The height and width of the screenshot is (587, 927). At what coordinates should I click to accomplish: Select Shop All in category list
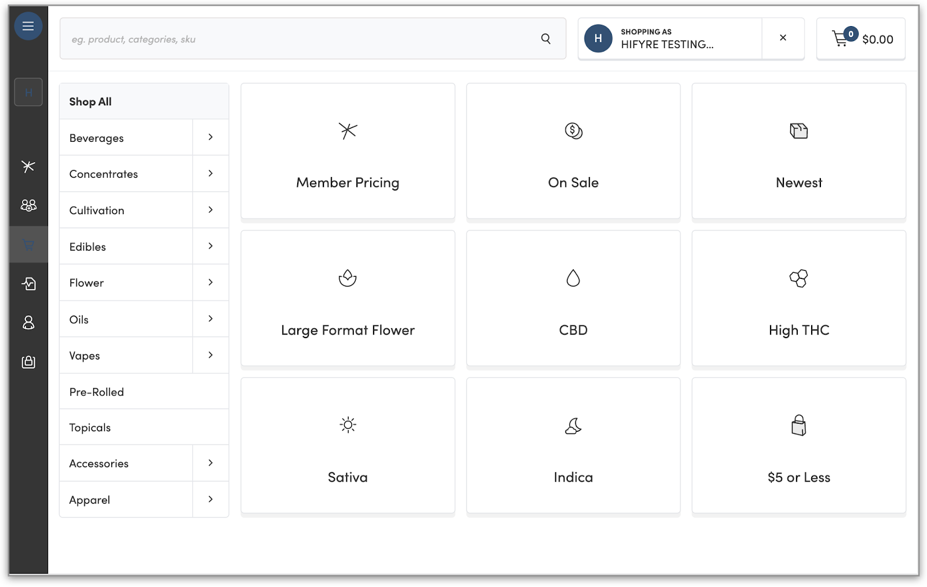(144, 102)
